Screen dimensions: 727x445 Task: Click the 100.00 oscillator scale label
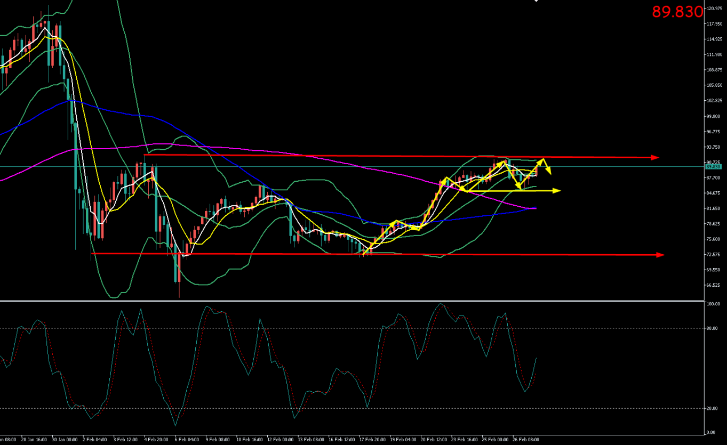click(x=713, y=304)
